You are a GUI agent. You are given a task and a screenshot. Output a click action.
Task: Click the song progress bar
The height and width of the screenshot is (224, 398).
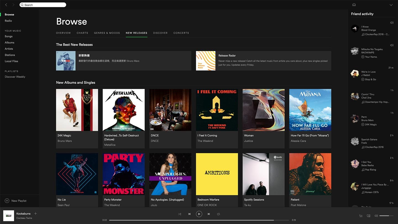(x=199, y=220)
